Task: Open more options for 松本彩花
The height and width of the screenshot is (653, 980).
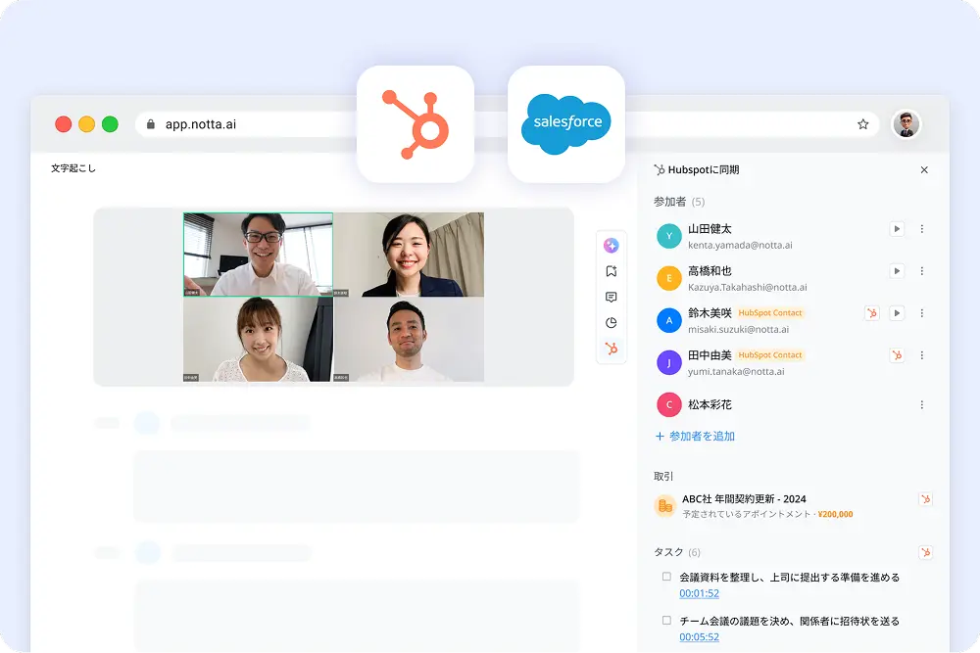Action: [922, 404]
